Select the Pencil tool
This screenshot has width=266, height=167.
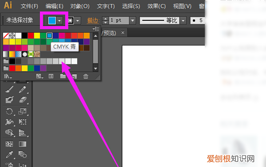click(x=23, y=89)
